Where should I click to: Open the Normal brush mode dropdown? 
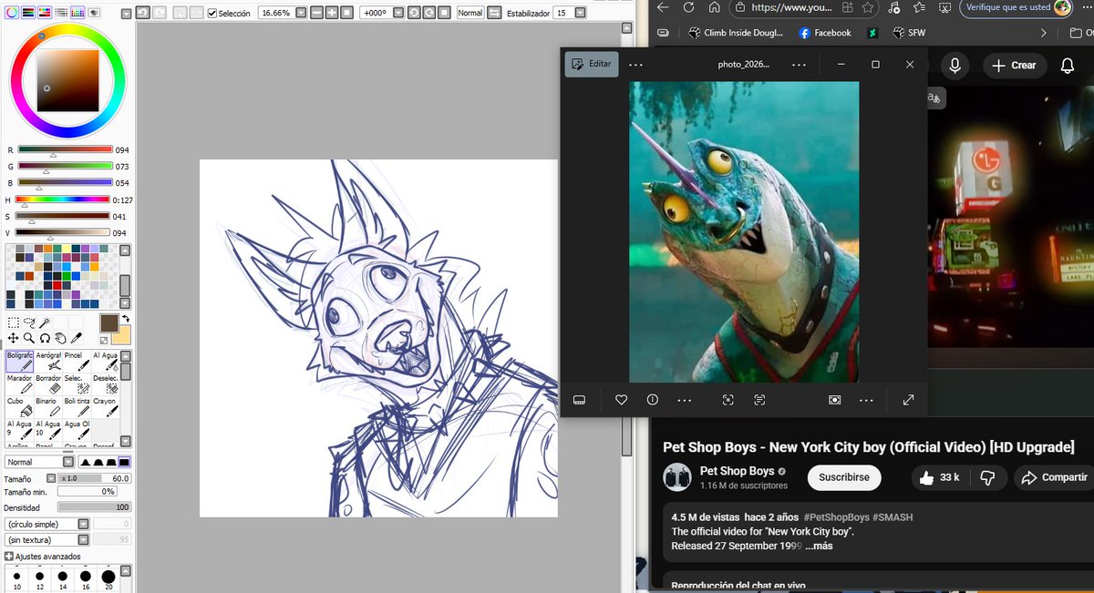point(68,462)
